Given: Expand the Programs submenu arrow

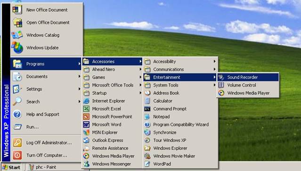Looking at the screenshot, I should (79, 64).
